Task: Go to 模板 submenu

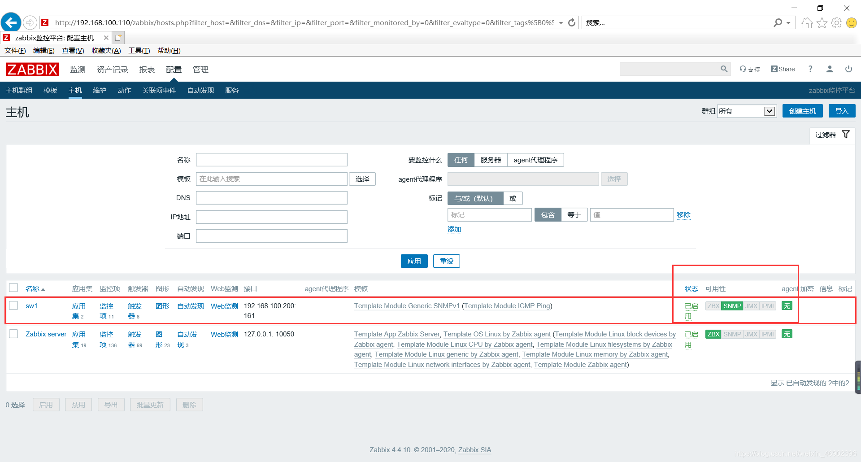Action: coord(50,91)
